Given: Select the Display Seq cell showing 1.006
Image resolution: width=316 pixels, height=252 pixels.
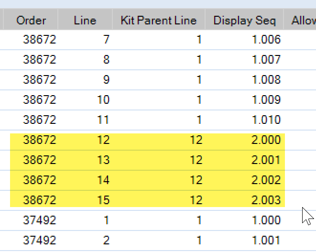Looking at the screenshot, I should 266,40.
